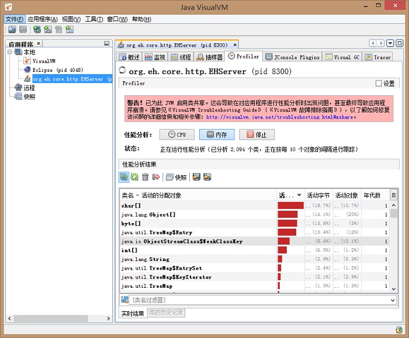Screen dimensions: 409x338
Task: Sort by the generations column header
Action: pos(375,195)
